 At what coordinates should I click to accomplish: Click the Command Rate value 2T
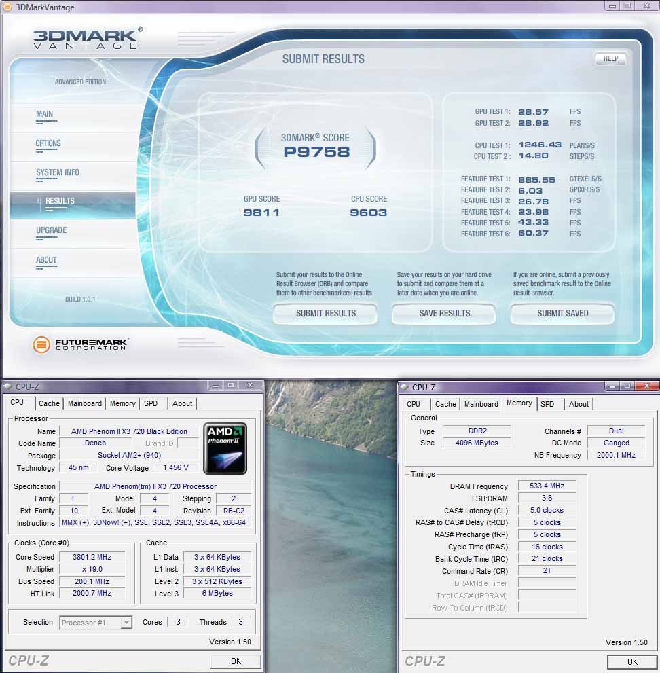click(547, 571)
